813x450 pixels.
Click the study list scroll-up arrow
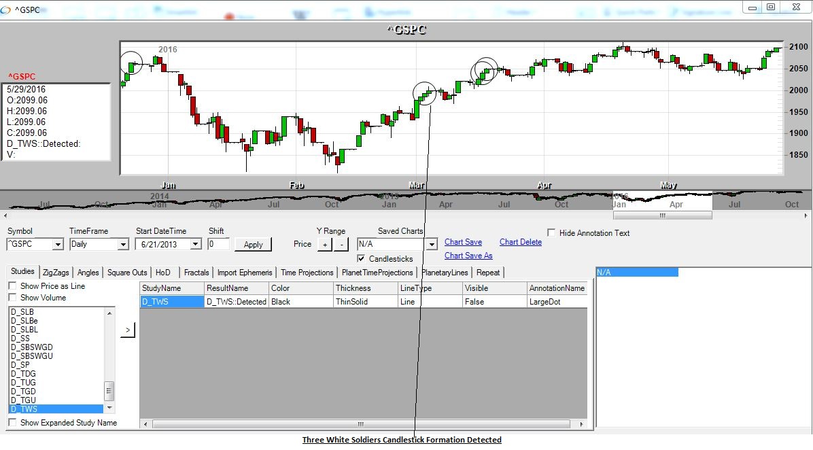[x=109, y=312]
